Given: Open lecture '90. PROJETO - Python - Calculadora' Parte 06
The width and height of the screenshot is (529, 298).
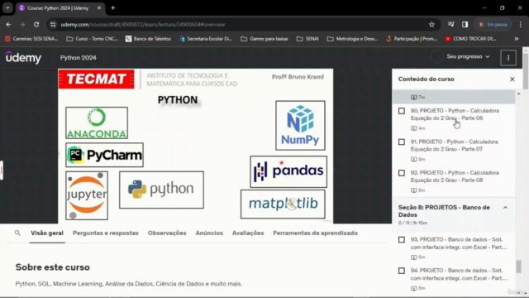Looking at the screenshot, I should point(455,114).
